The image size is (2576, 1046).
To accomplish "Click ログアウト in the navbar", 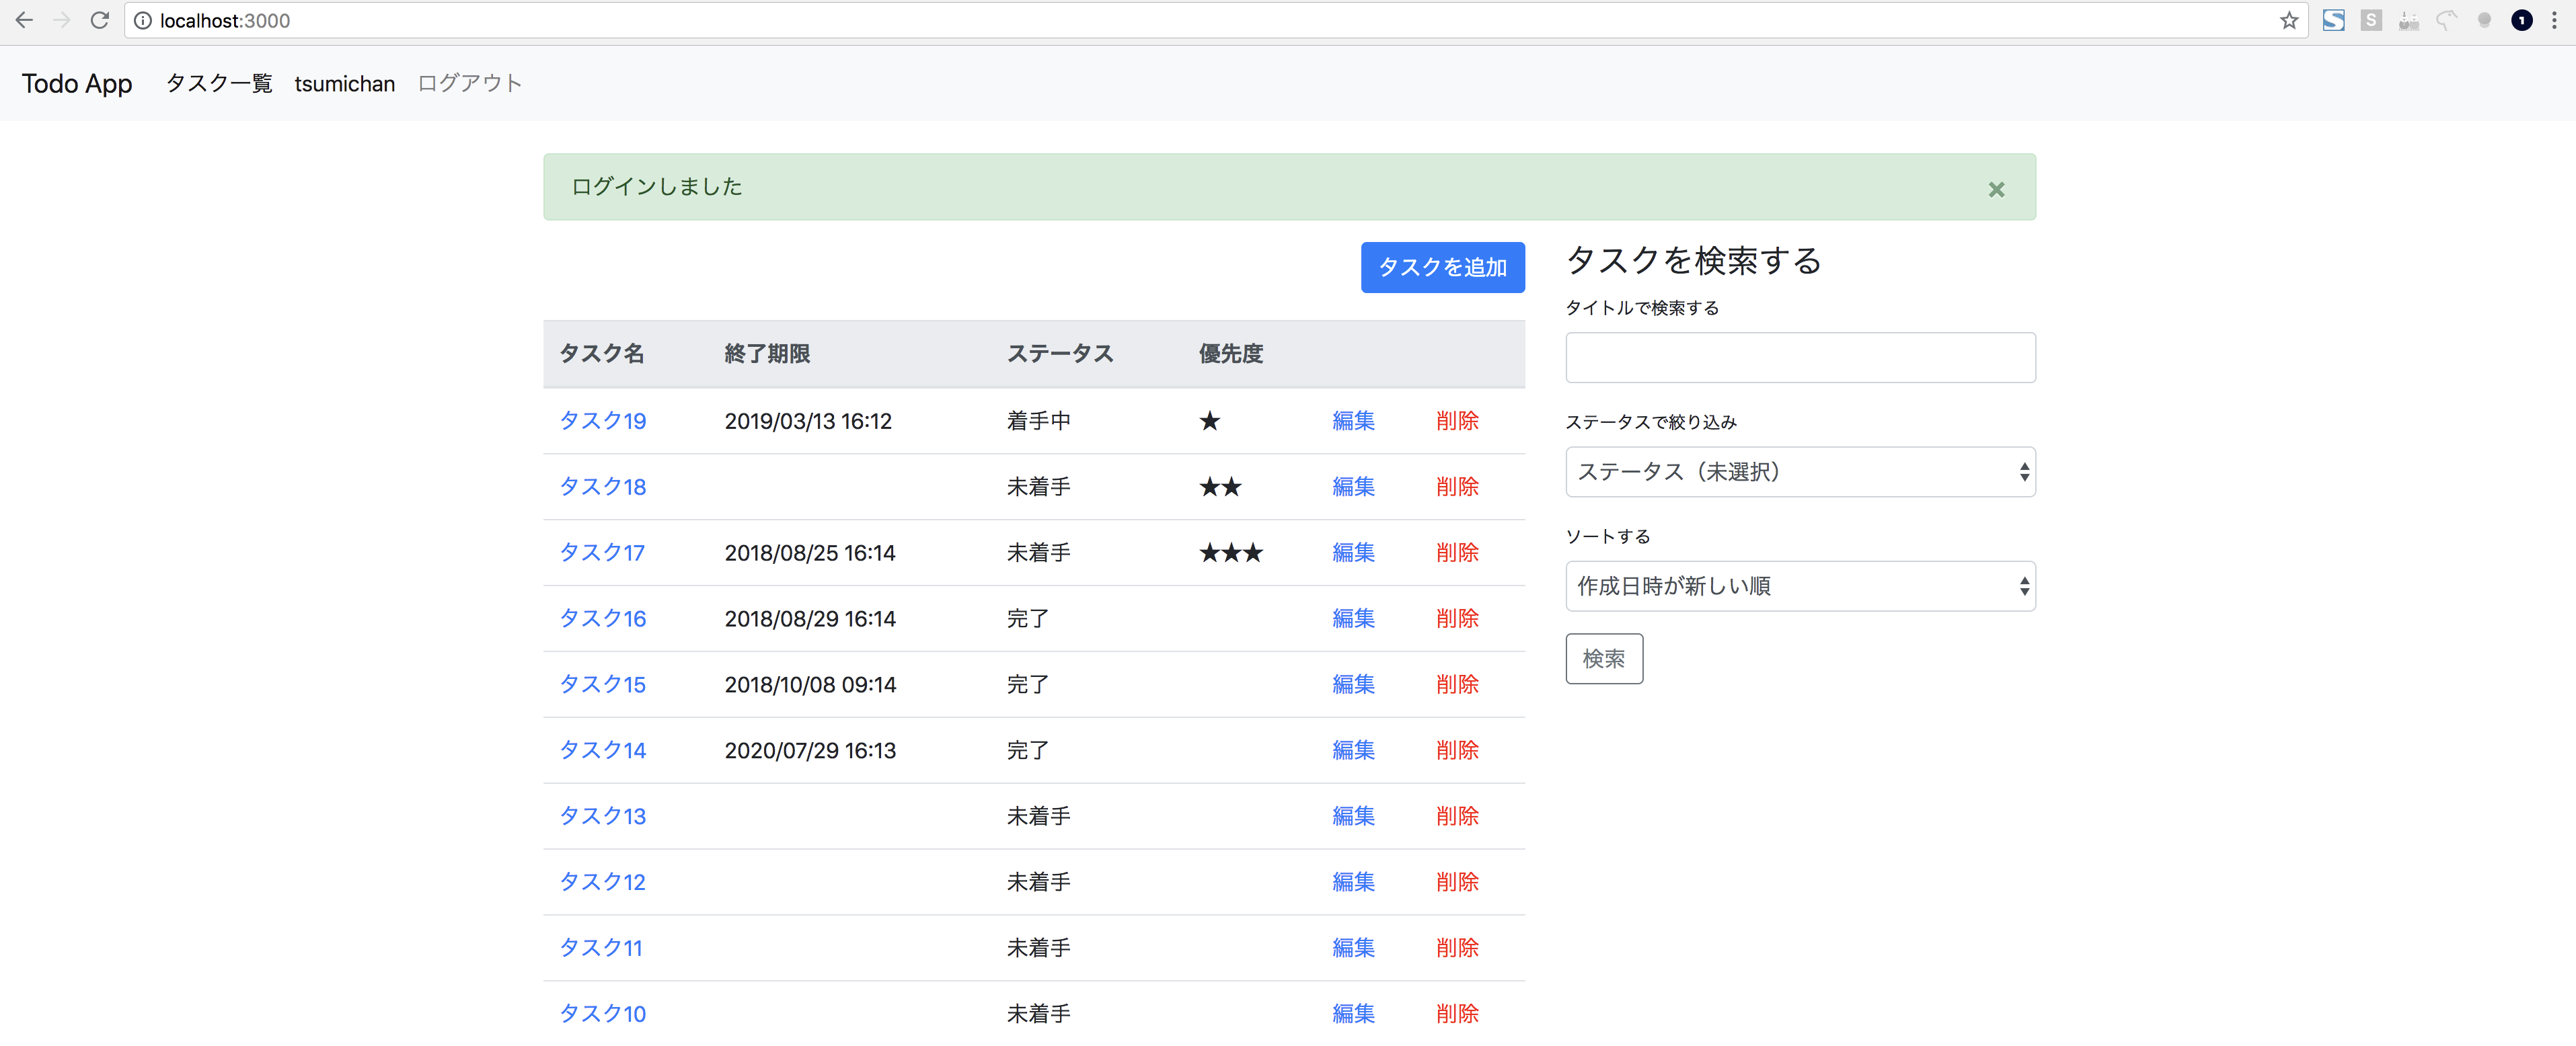I will tap(470, 84).
